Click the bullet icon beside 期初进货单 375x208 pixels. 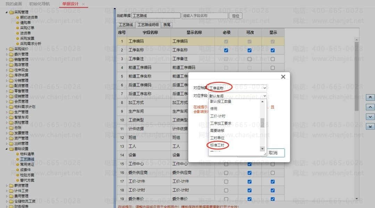point(17,17)
